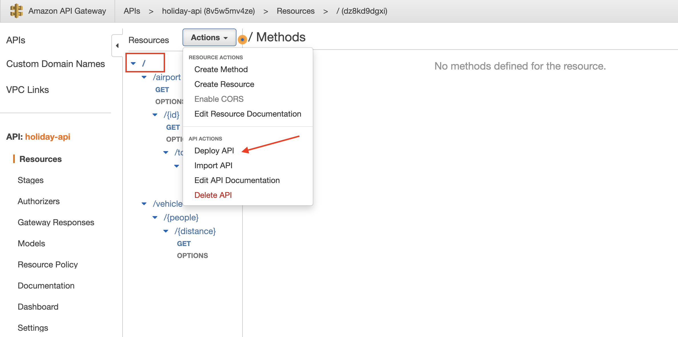Select the /{id} resource in tree

tap(171, 115)
